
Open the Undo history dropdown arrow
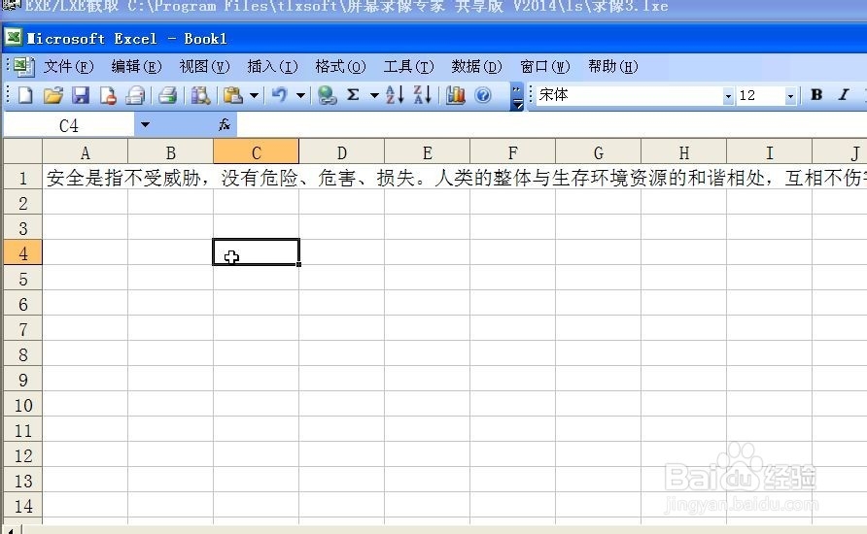coord(300,95)
